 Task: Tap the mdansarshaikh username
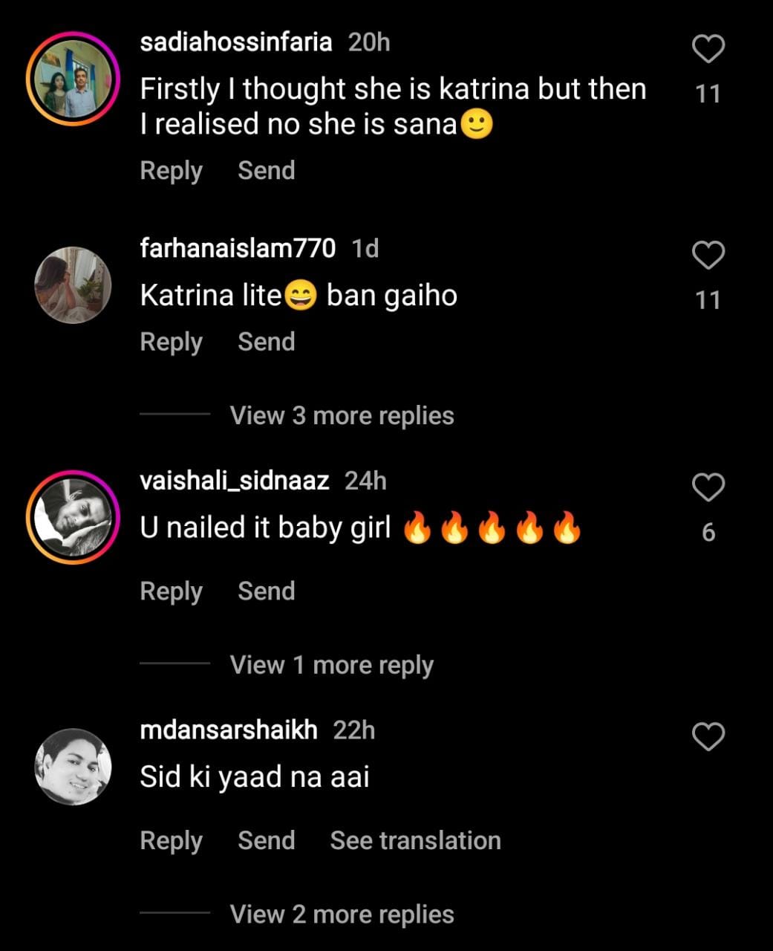228,730
